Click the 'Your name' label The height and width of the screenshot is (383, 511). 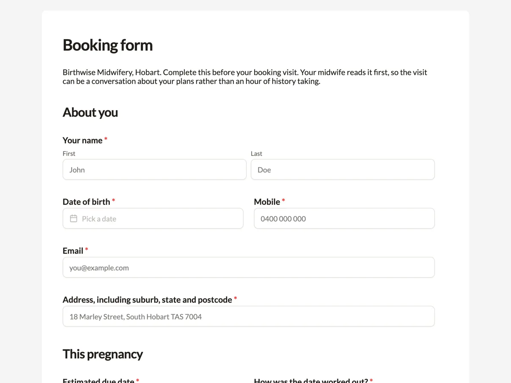(83, 140)
